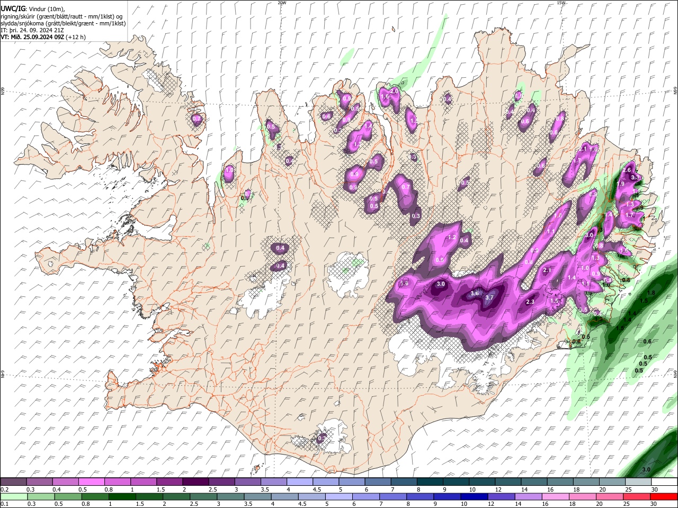Click the bright magenta 0.5 swatch in top legend row
Screen dimensions: 678x508
[x=92, y=482]
